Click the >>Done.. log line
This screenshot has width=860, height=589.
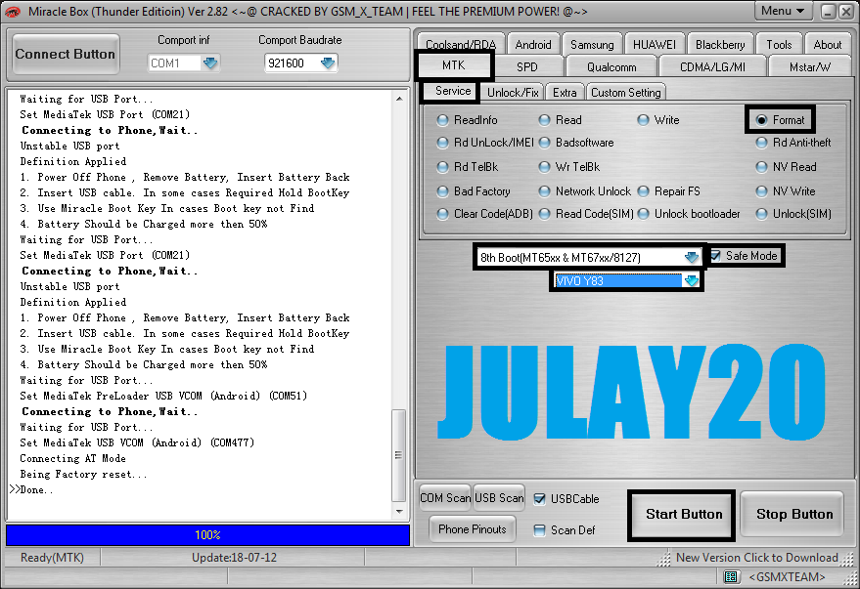pyautogui.click(x=32, y=490)
